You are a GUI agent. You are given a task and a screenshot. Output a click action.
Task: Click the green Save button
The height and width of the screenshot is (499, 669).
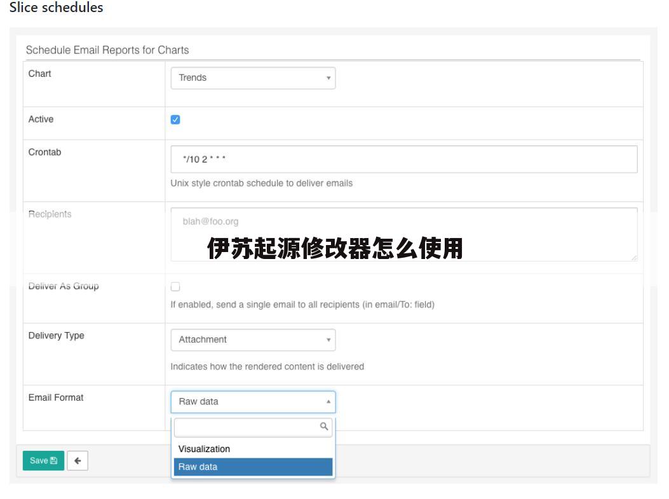[43, 461]
